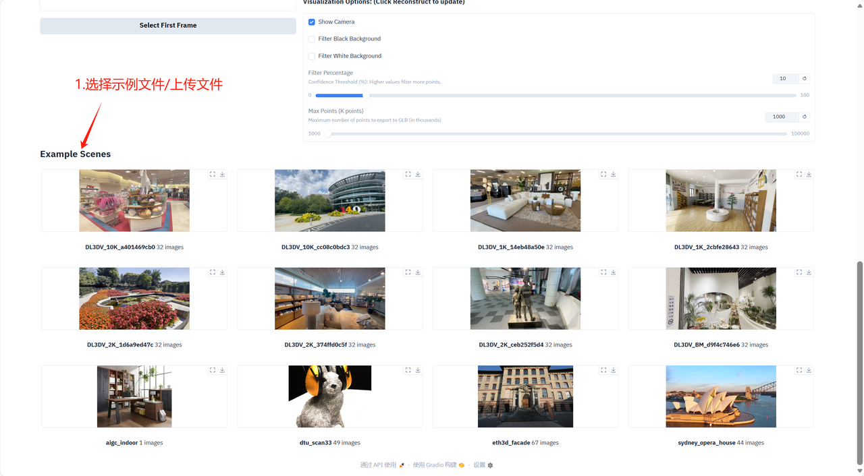The height and width of the screenshot is (476, 864).
Task: Click the Select First Frame button
Action: pyautogui.click(x=168, y=26)
